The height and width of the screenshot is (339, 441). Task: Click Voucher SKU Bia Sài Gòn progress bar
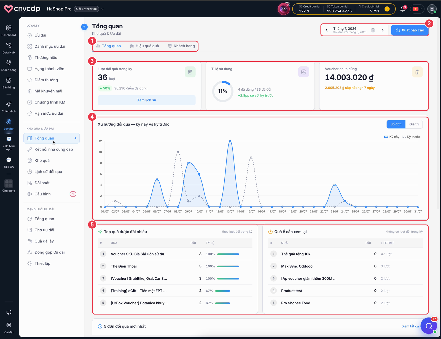click(228, 254)
